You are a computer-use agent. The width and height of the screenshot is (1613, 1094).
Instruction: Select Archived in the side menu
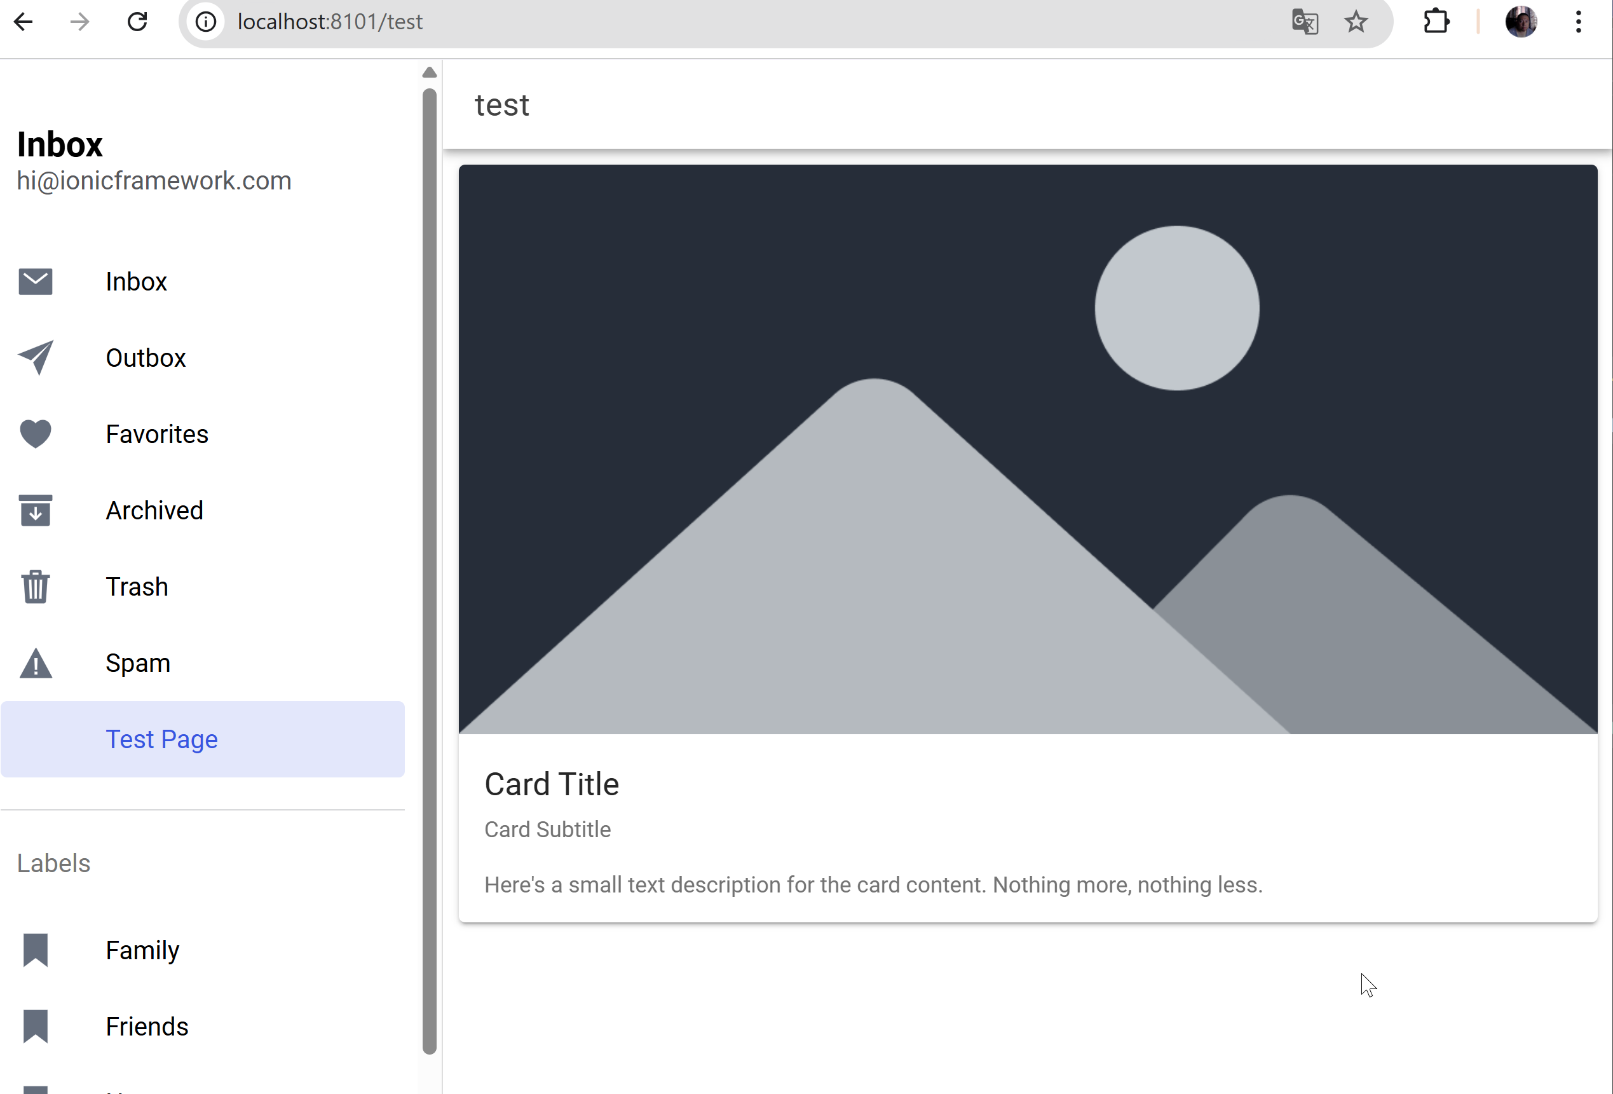click(154, 510)
